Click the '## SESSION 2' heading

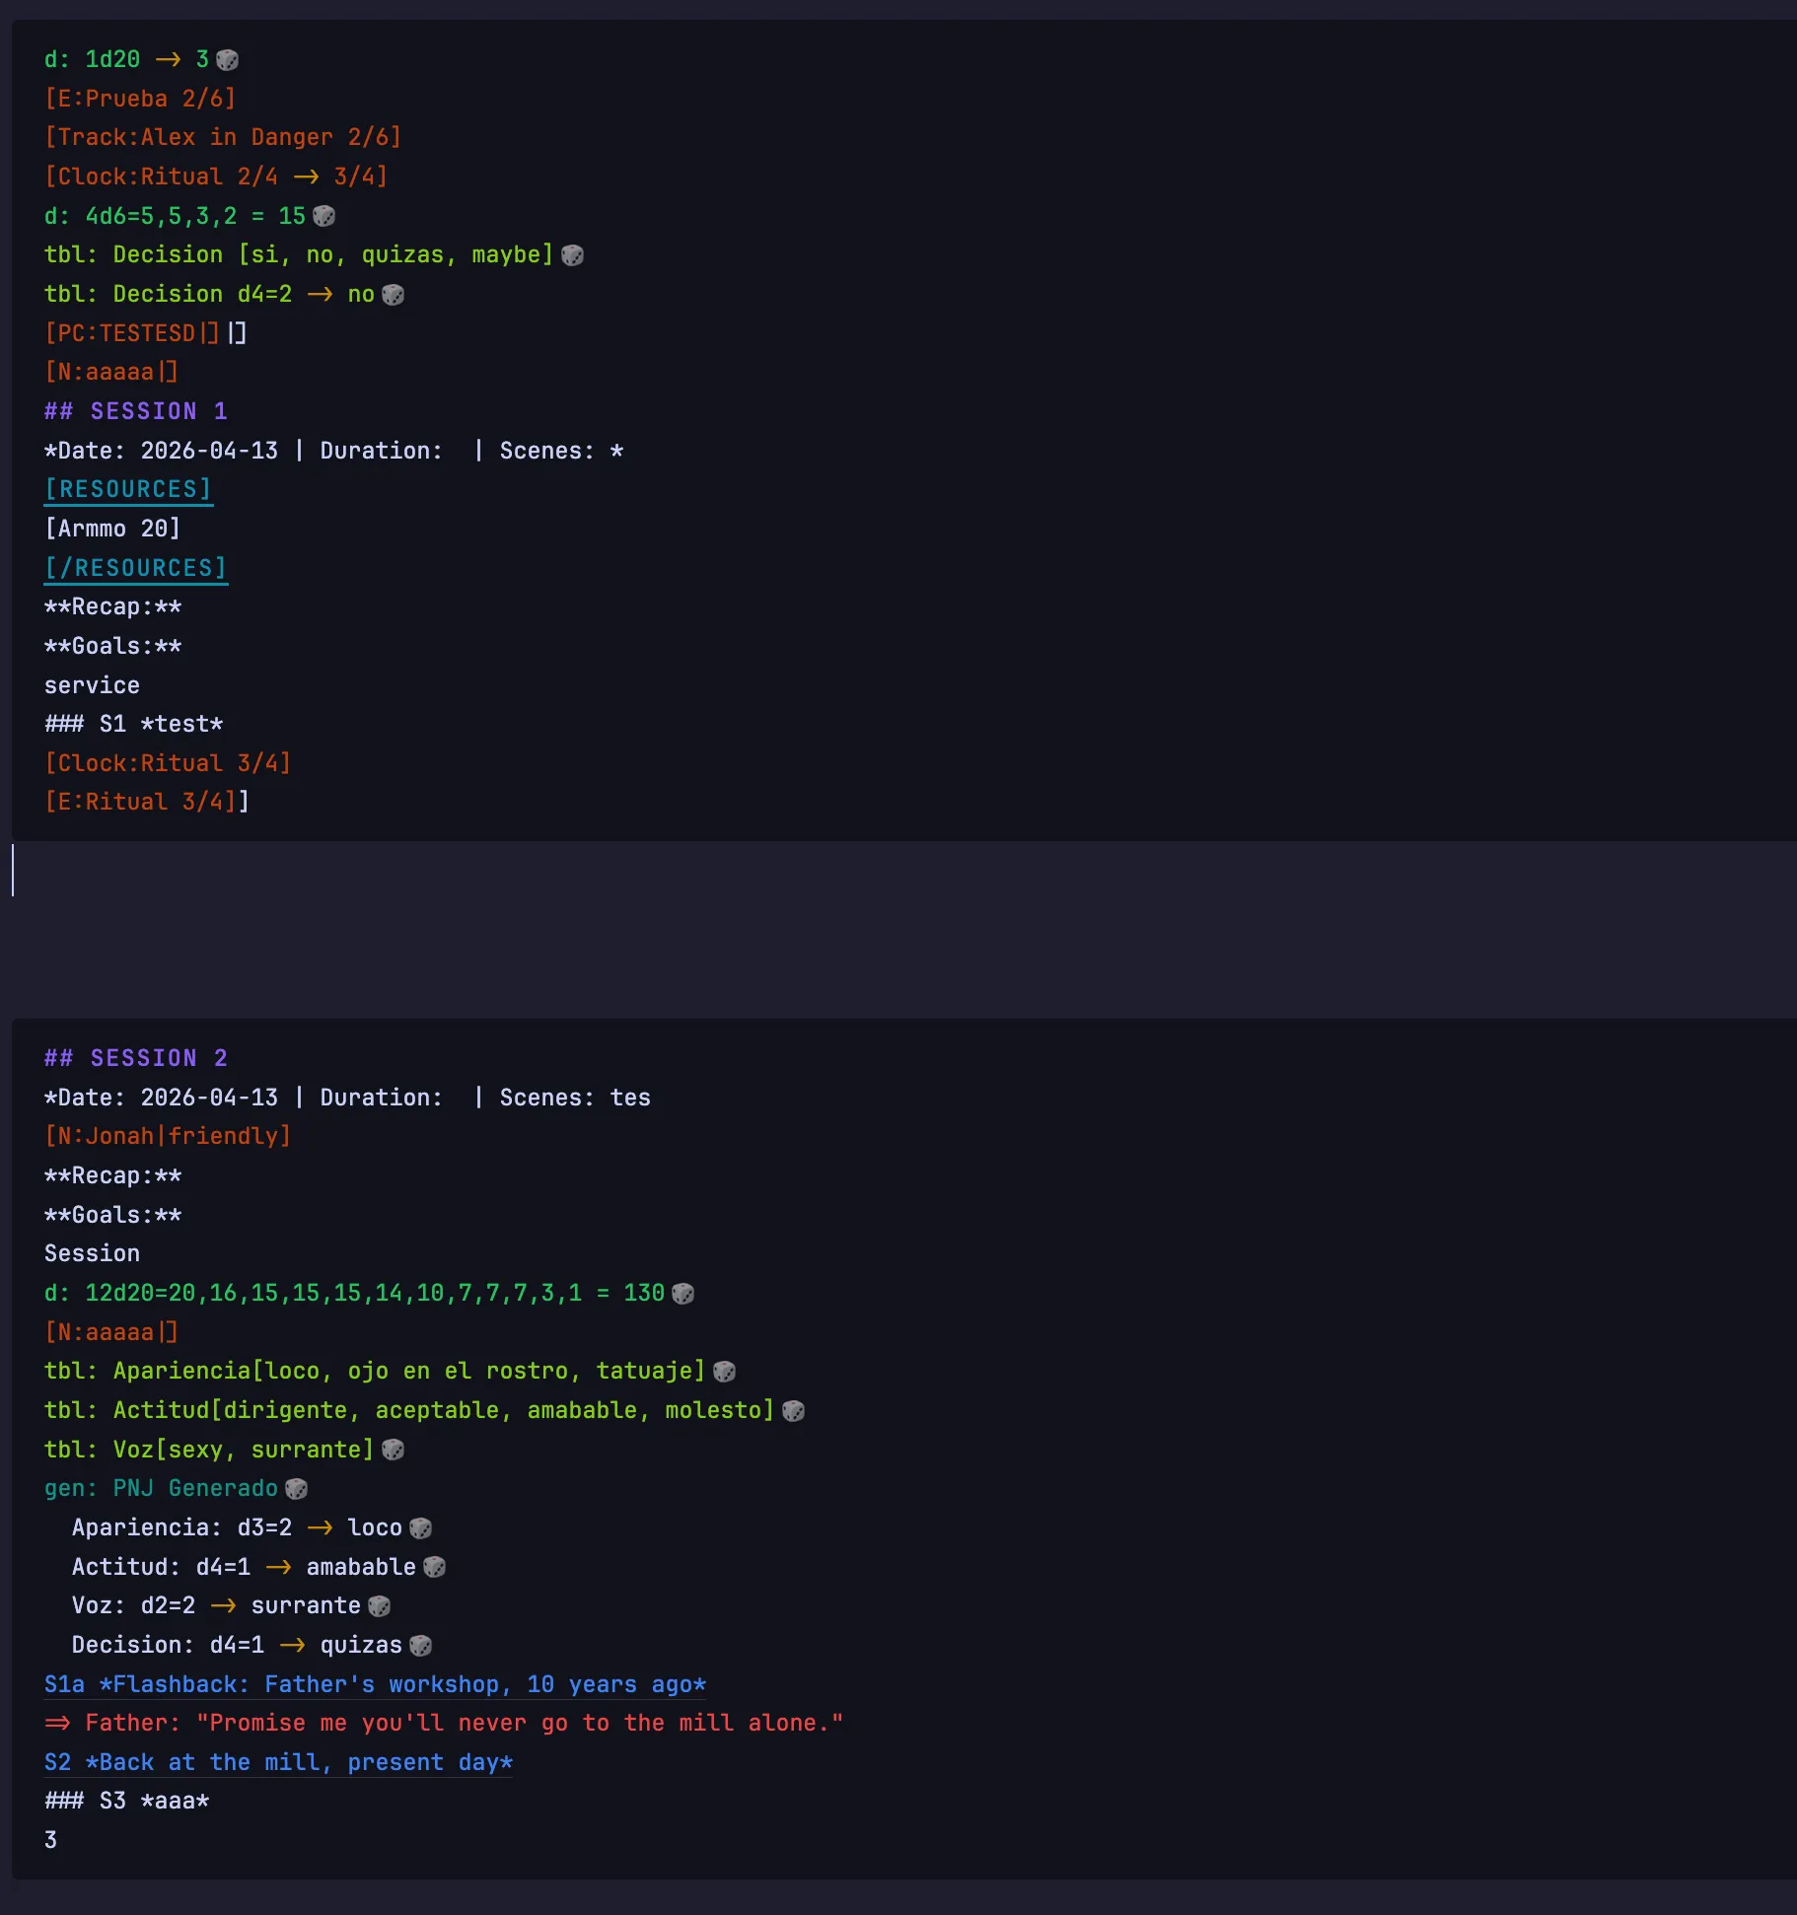136,1058
